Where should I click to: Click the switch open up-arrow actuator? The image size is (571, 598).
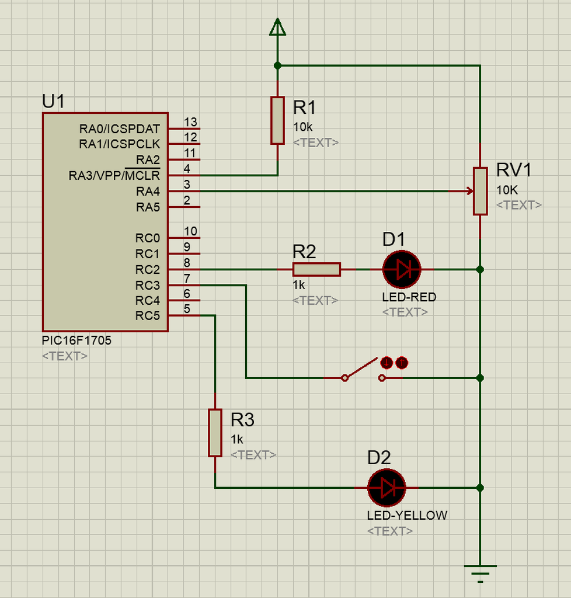point(402,363)
